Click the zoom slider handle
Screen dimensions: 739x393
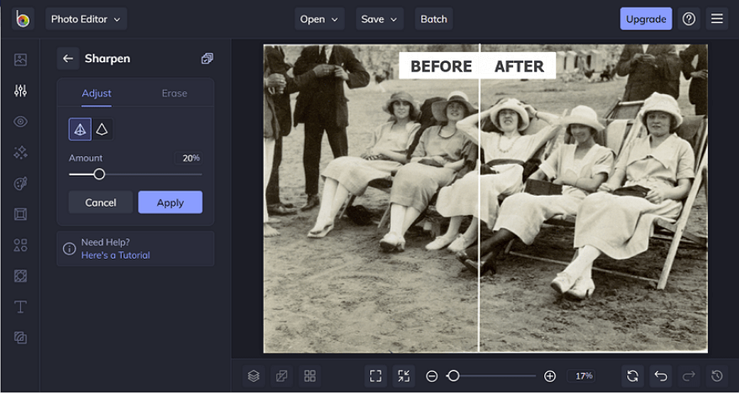(453, 376)
